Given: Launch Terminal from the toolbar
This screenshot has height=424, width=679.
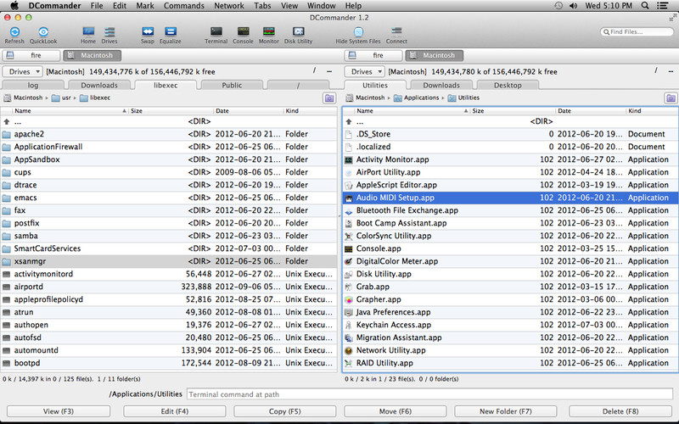Looking at the screenshot, I should (x=216, y=32).
